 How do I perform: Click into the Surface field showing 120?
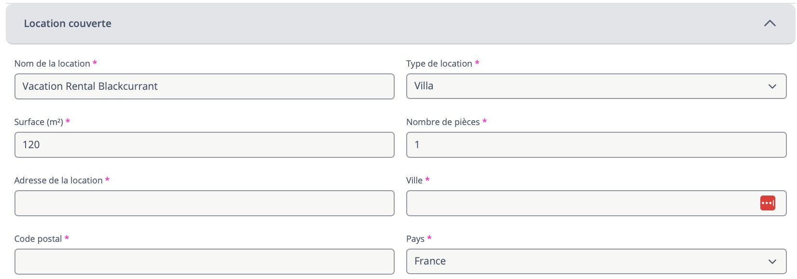pos(204,145)
